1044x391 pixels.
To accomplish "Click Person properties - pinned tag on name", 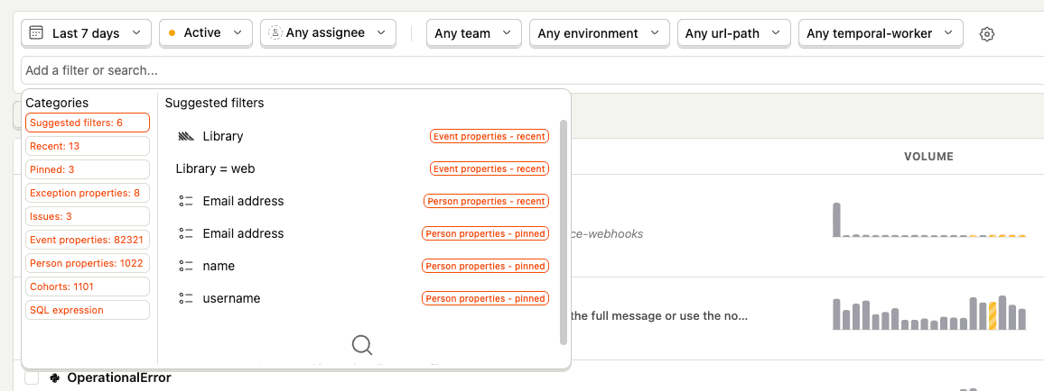I will coord(485,266).
